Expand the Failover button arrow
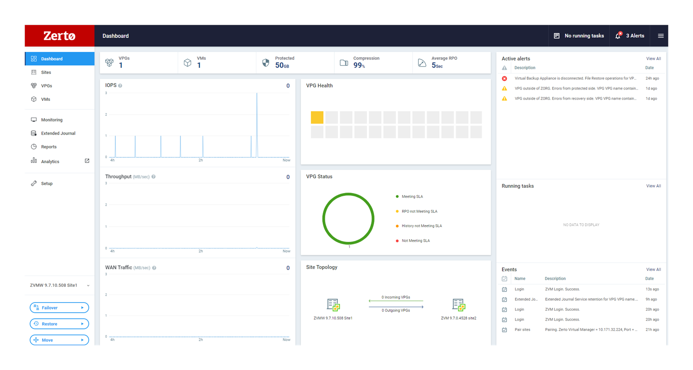This screenshot has width=693, height=370. pyautogui.click(x=82, y=308)
